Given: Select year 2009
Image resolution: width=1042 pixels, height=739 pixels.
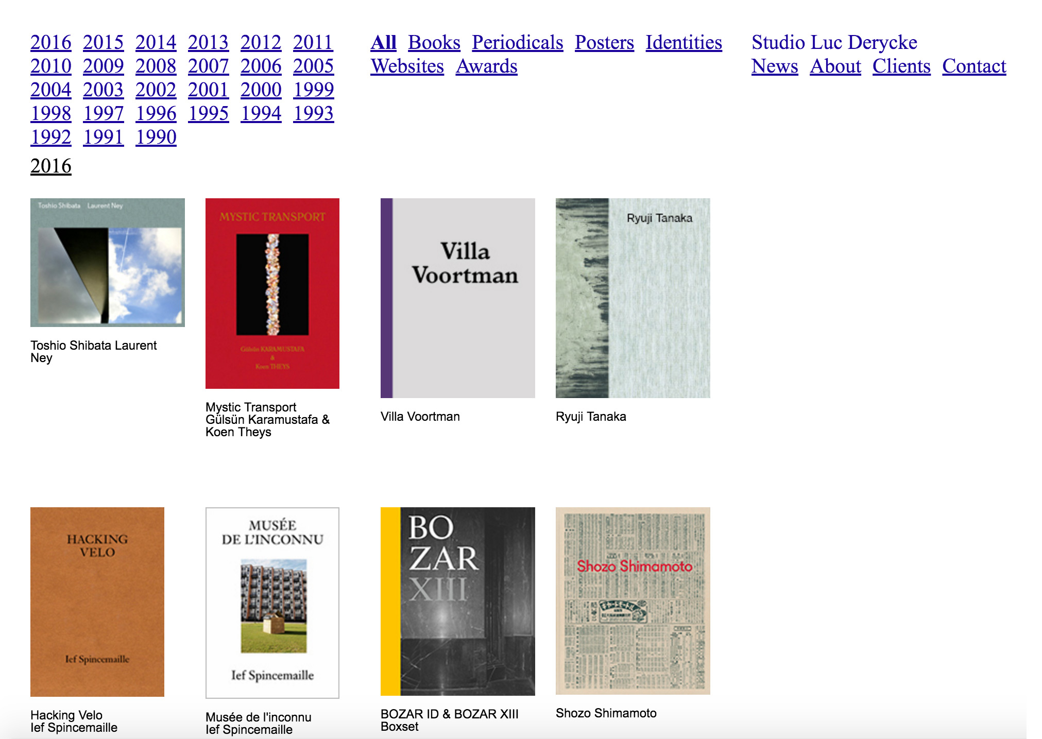Looking at the screenshot, I should pyautogui.click(x=104, y=66).
